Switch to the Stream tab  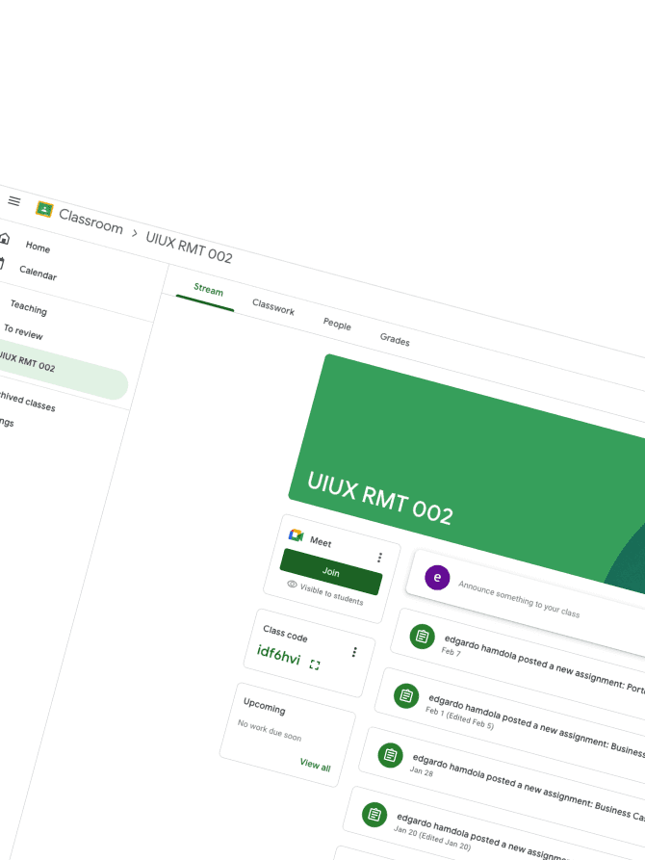(208, 290)
